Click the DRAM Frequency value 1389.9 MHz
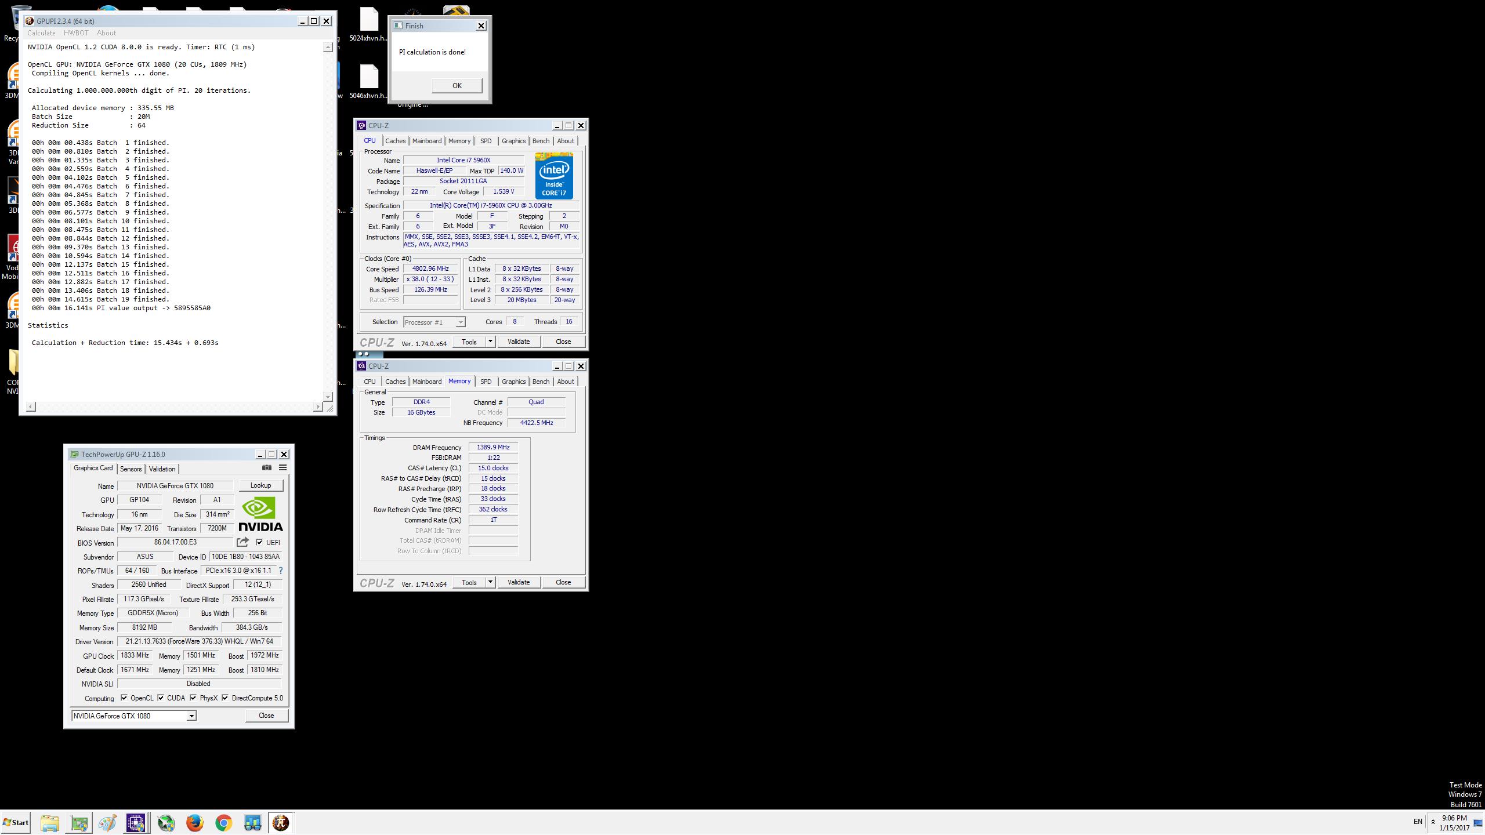This screenshot has width=1485, height=835. [493, 447]
